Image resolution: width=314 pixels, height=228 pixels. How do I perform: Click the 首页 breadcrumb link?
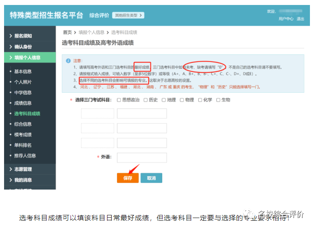(x=67, y=33)
